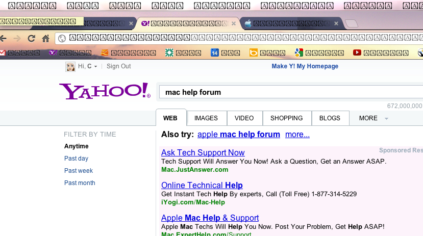Expand the Hi, C account dropdown

95,67
